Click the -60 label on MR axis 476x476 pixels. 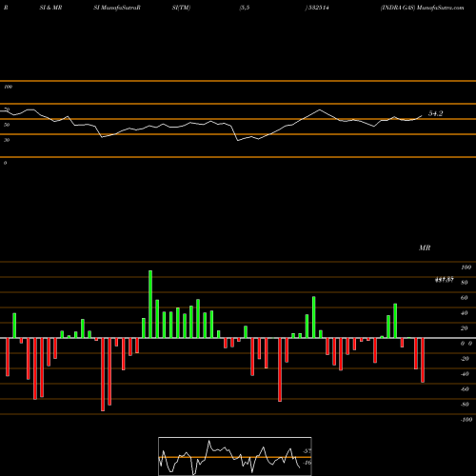(465, 389)
